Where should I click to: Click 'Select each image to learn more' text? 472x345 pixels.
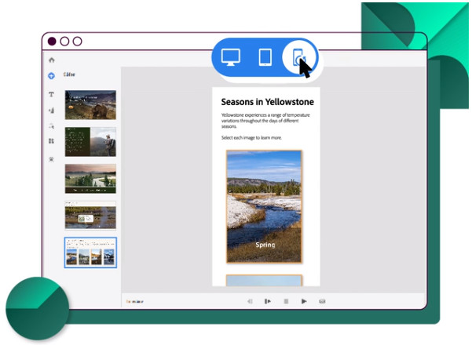tap(251, 138)
